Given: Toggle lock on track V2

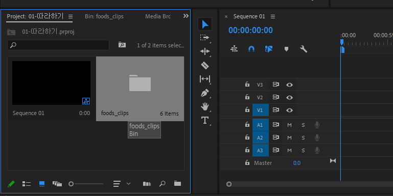Looking at the screenshot, I should (x=247, y=97).
